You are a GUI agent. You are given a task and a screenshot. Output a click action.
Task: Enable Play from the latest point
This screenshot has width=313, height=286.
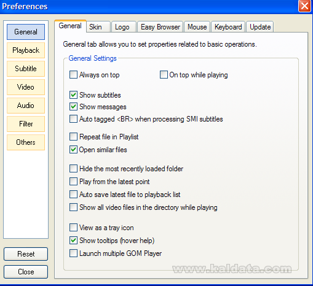coord(73,182)
